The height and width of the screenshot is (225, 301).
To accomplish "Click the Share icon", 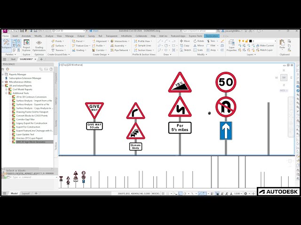I will (x=94, y=31).
